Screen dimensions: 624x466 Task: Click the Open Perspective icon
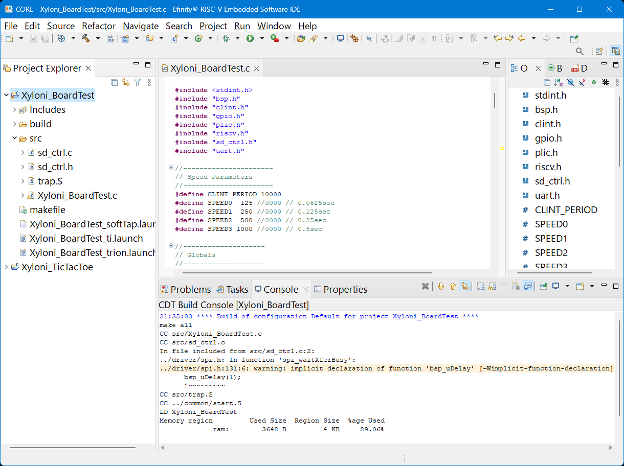[599, 51]
